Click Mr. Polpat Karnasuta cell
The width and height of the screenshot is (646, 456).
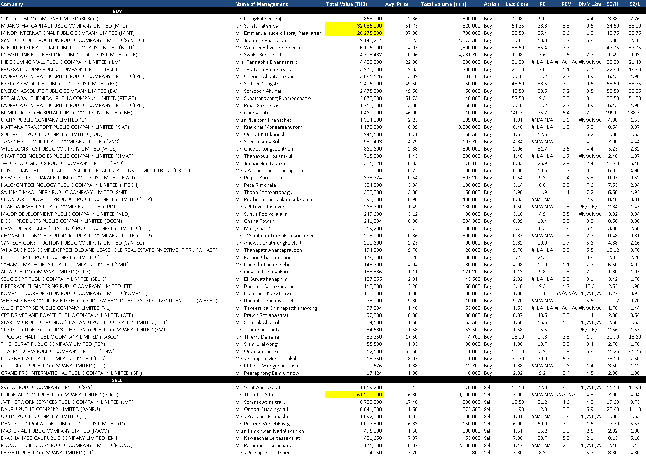(258, 178)
